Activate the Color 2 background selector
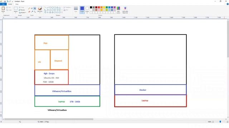 87,10
